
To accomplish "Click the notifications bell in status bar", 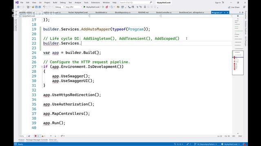I will (x=244, y=144).
